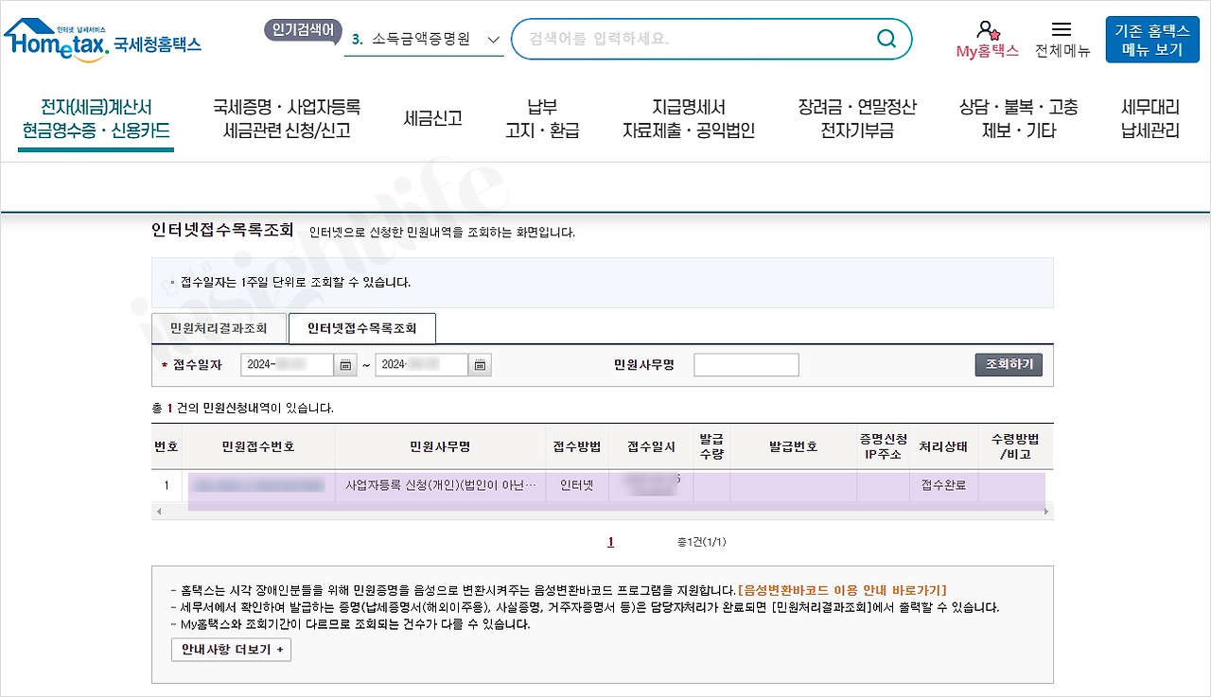
Task: Open 전자(세금)계산서 현금영수증·신용카드 menu
Action: [97, 119]
